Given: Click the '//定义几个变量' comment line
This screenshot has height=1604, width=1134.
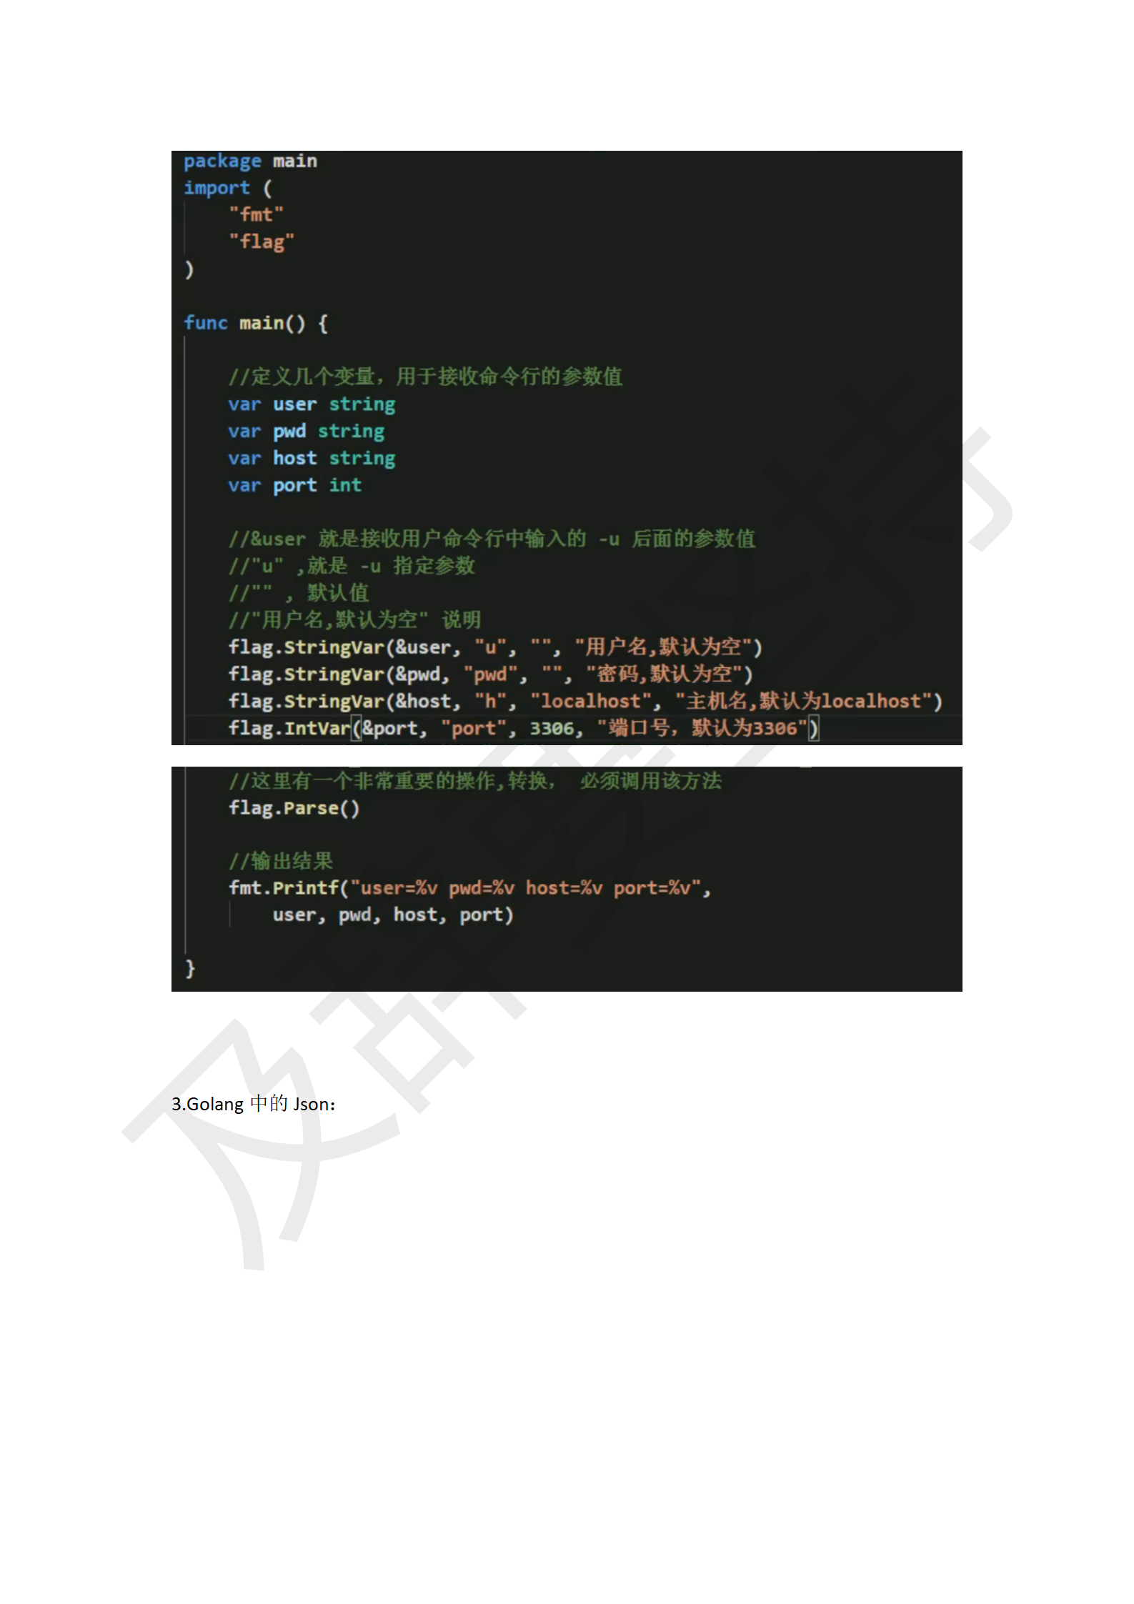Looking at the screenshot, I should 425,377.
